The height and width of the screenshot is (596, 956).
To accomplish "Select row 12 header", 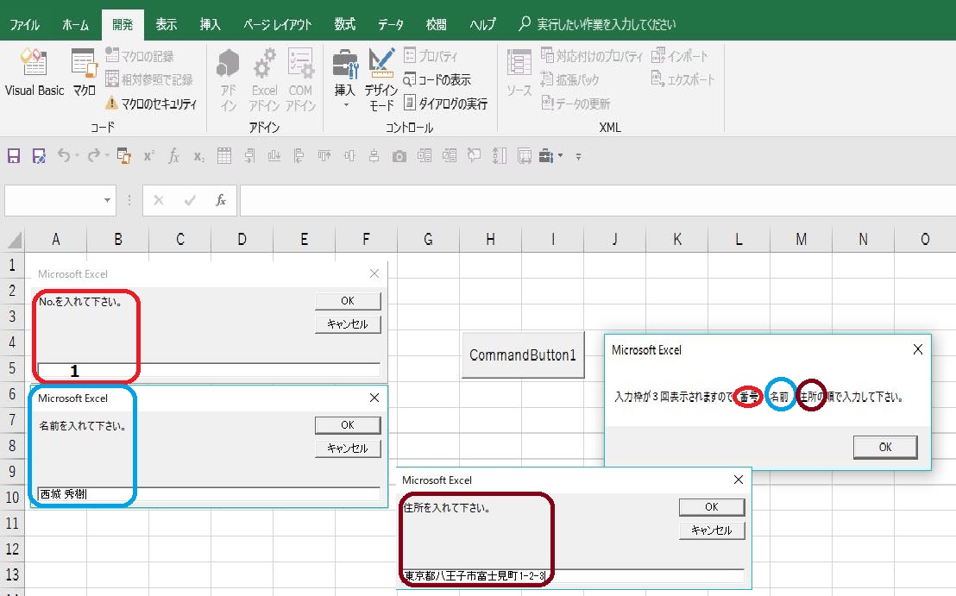I will pyautogui.click(x=12, y=549).
